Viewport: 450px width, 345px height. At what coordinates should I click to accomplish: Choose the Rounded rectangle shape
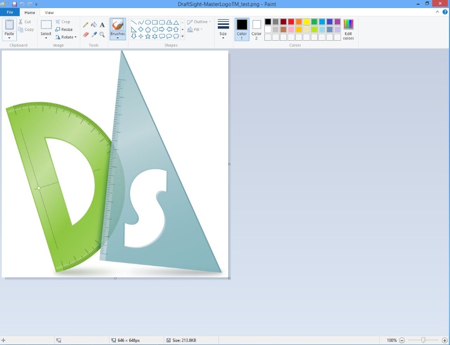pyautogui.click(x=162, y=22)
